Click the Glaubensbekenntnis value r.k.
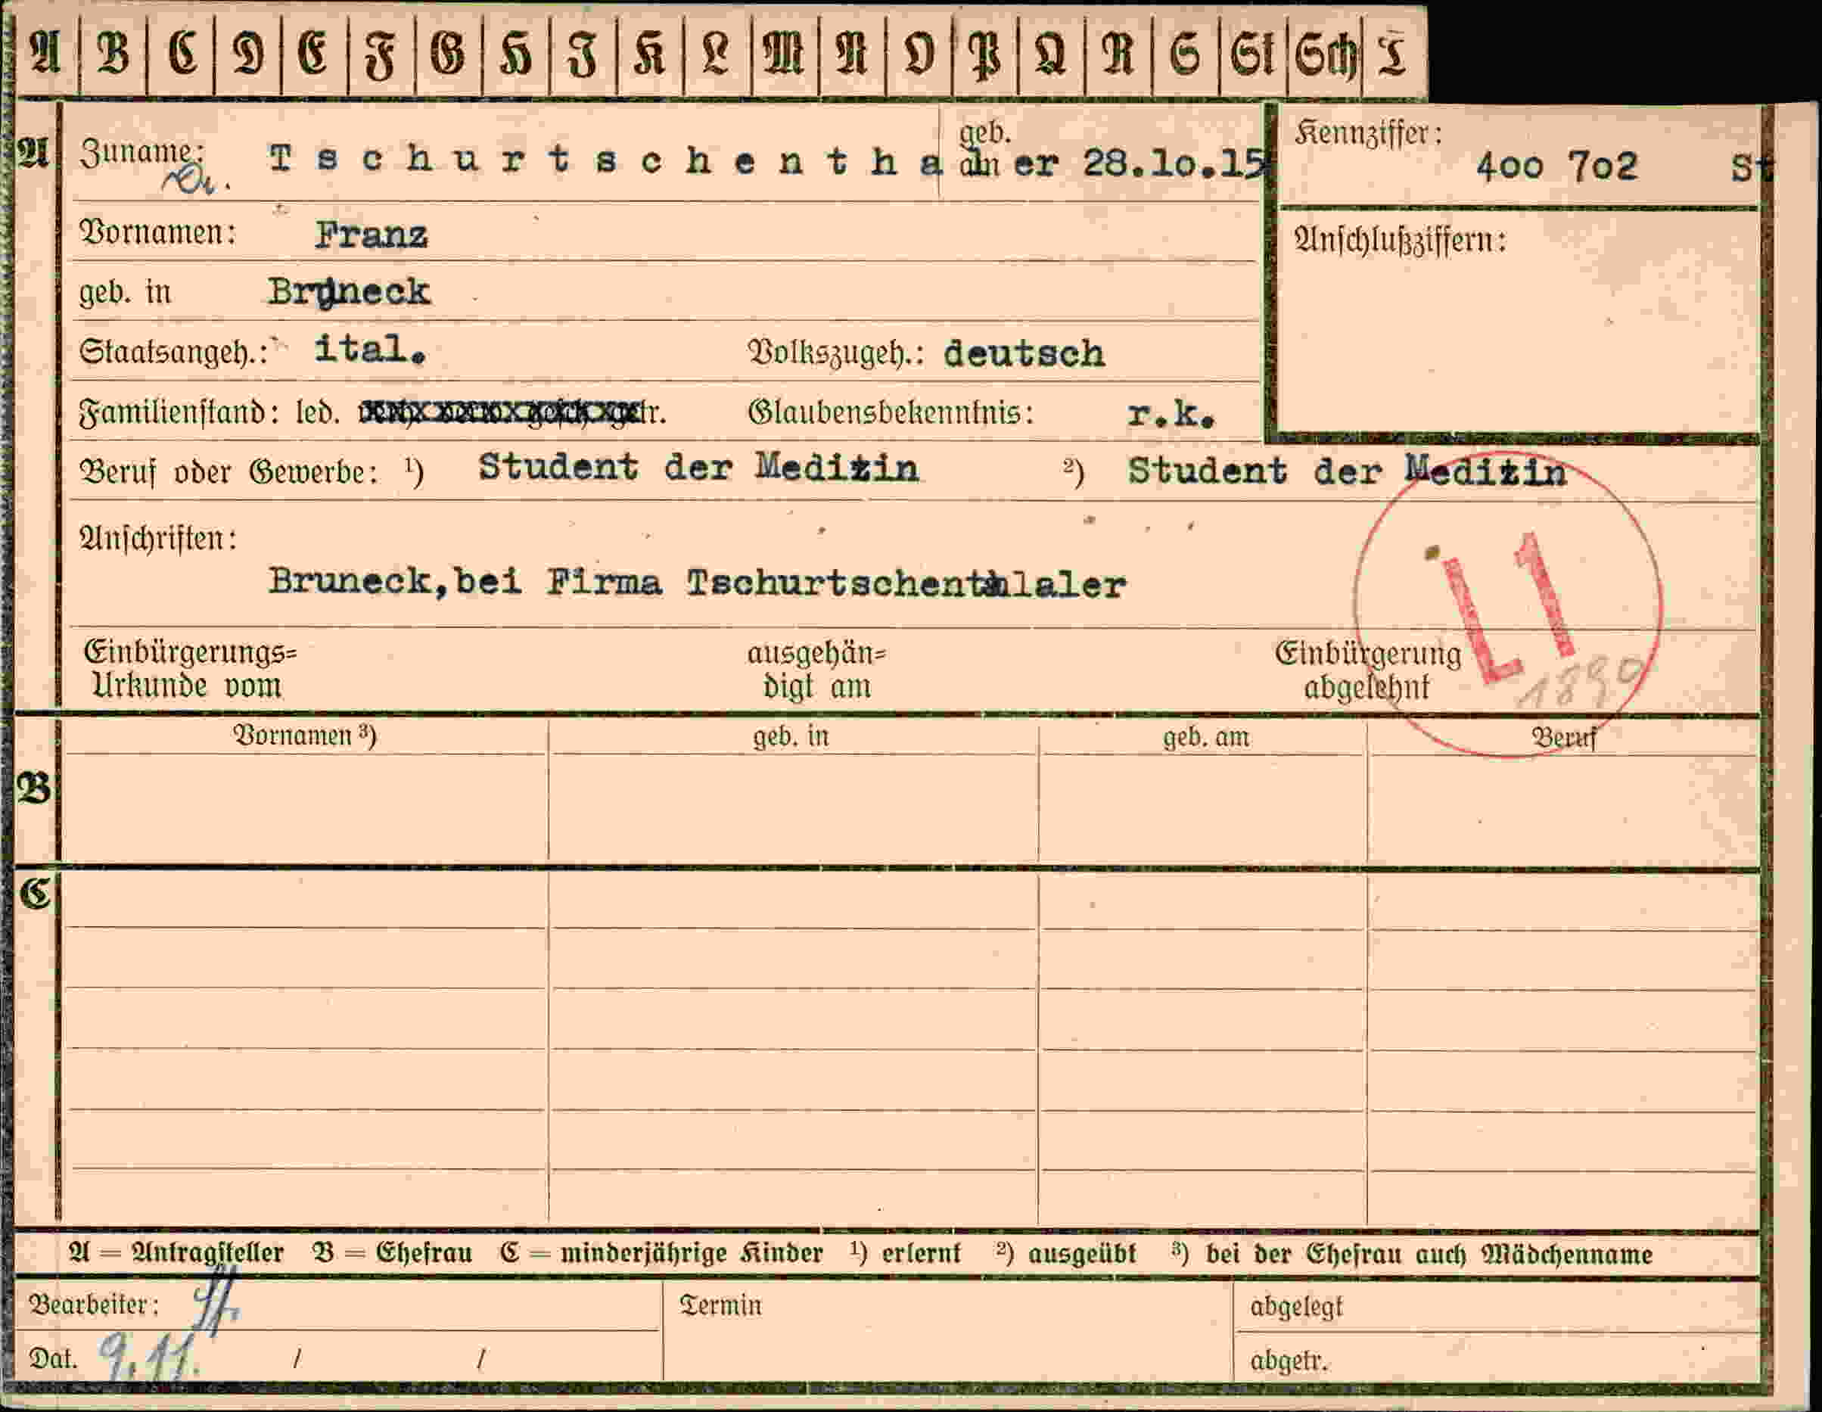 point(1171,413)
